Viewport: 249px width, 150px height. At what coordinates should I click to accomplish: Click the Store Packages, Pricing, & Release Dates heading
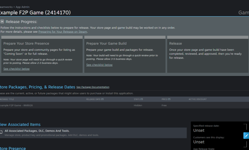37,87
